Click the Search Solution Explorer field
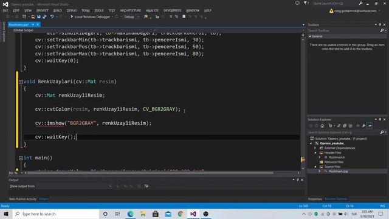 (344, 133)
